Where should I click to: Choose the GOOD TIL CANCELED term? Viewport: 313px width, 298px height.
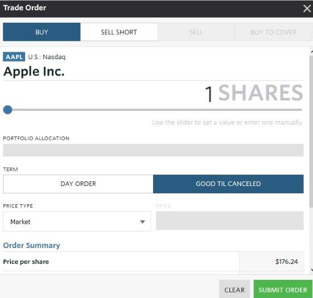point(228,184)
